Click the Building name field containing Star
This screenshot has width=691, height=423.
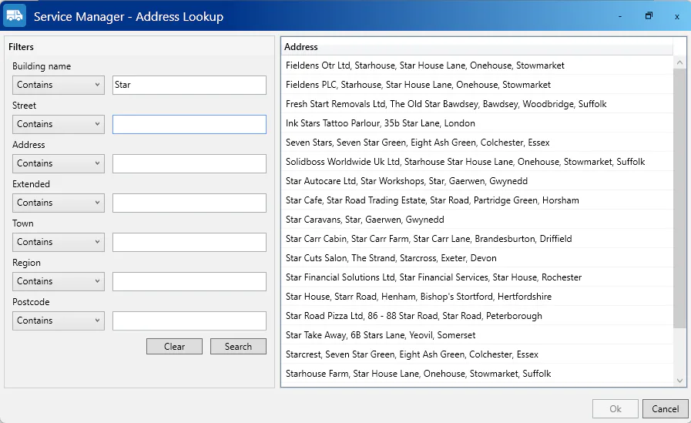pos(190,85)
